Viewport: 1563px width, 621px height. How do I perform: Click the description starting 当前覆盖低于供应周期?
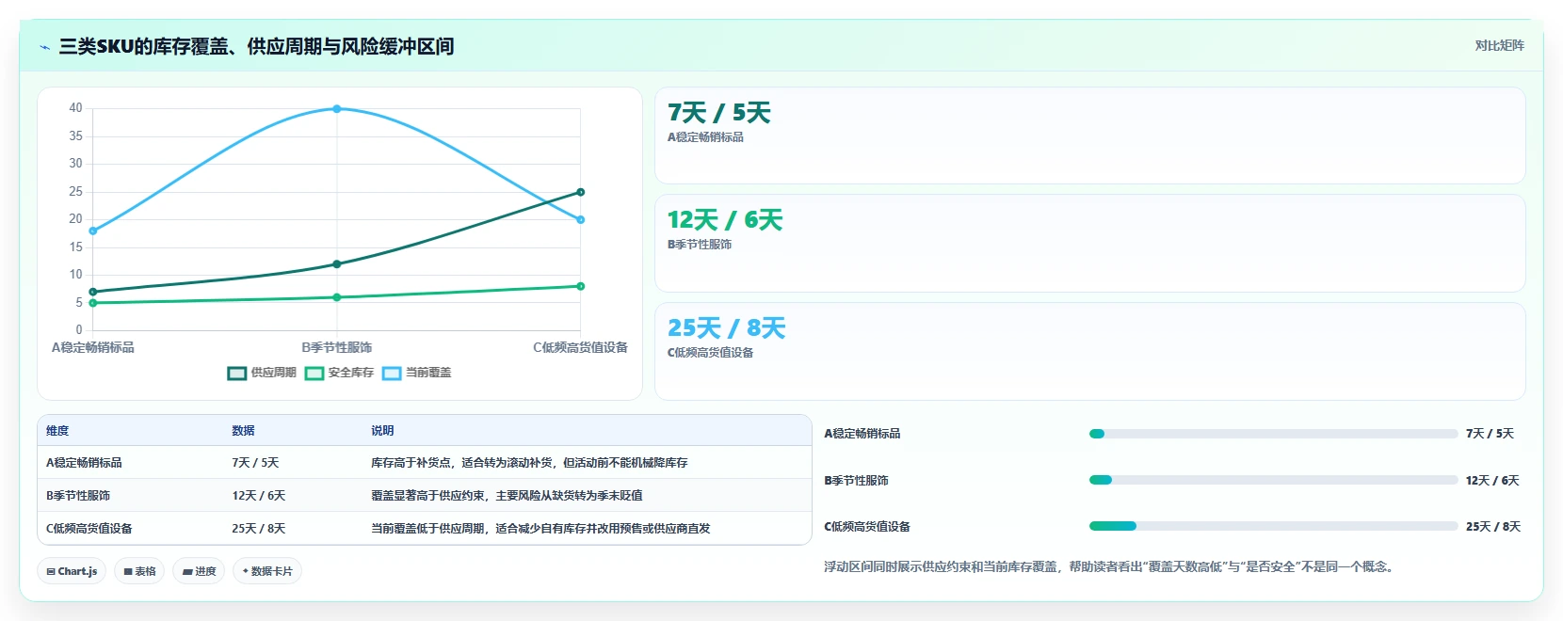pos(540,529)
